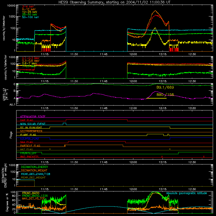
Task: Click the 12:15 tick label under top plot
Action: (x=163, y=54)
